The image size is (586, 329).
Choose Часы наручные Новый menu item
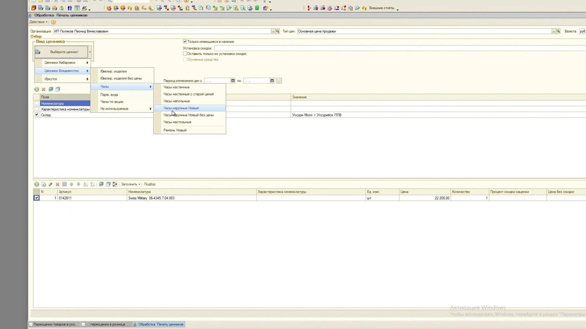pos(190,108)
